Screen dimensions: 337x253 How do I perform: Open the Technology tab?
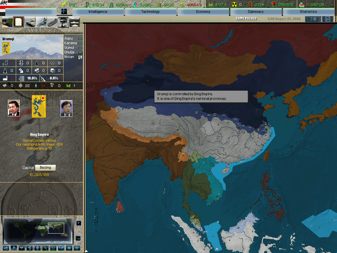click(150, 12)
